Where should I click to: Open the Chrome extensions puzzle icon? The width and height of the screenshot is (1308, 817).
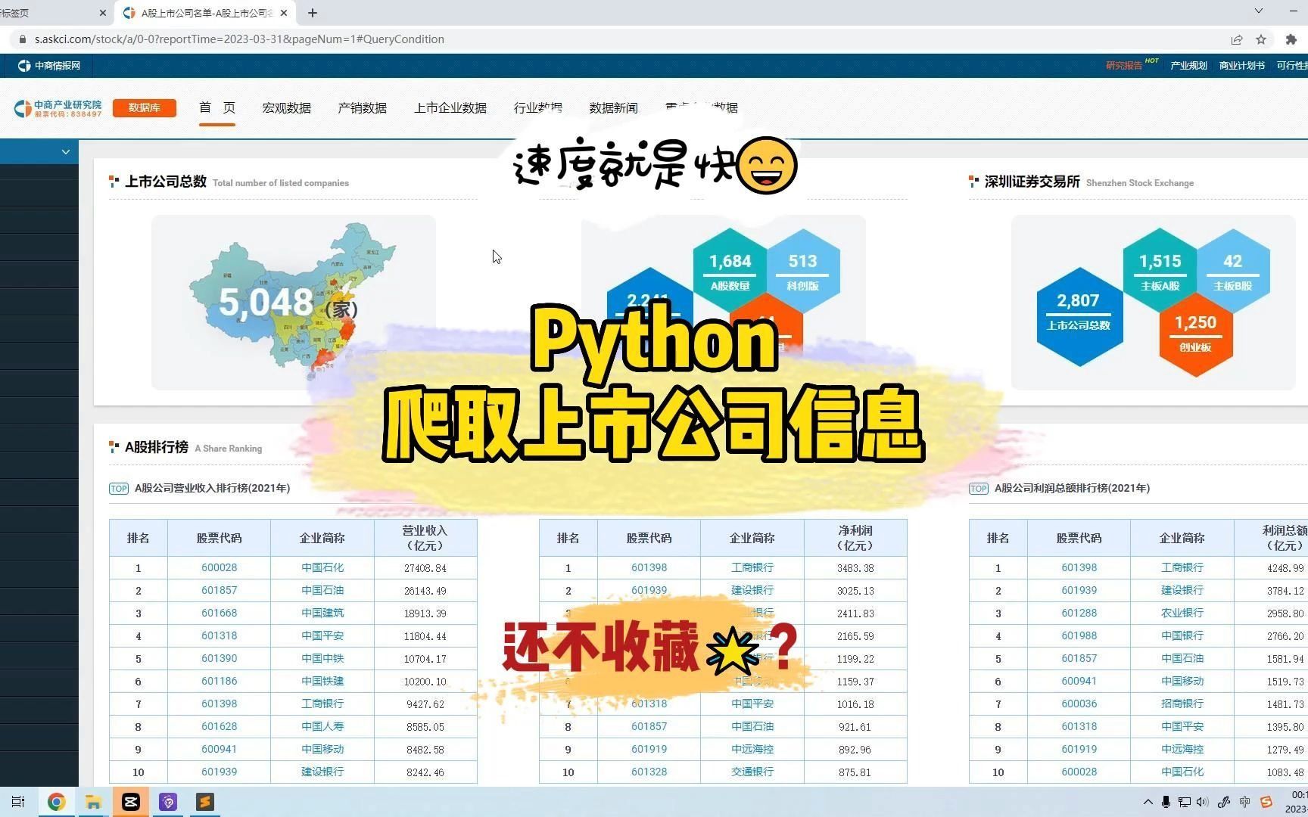click(1291, 39)
